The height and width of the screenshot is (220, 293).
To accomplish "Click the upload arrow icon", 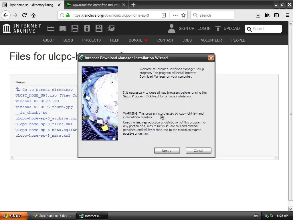I will point(218,28).
